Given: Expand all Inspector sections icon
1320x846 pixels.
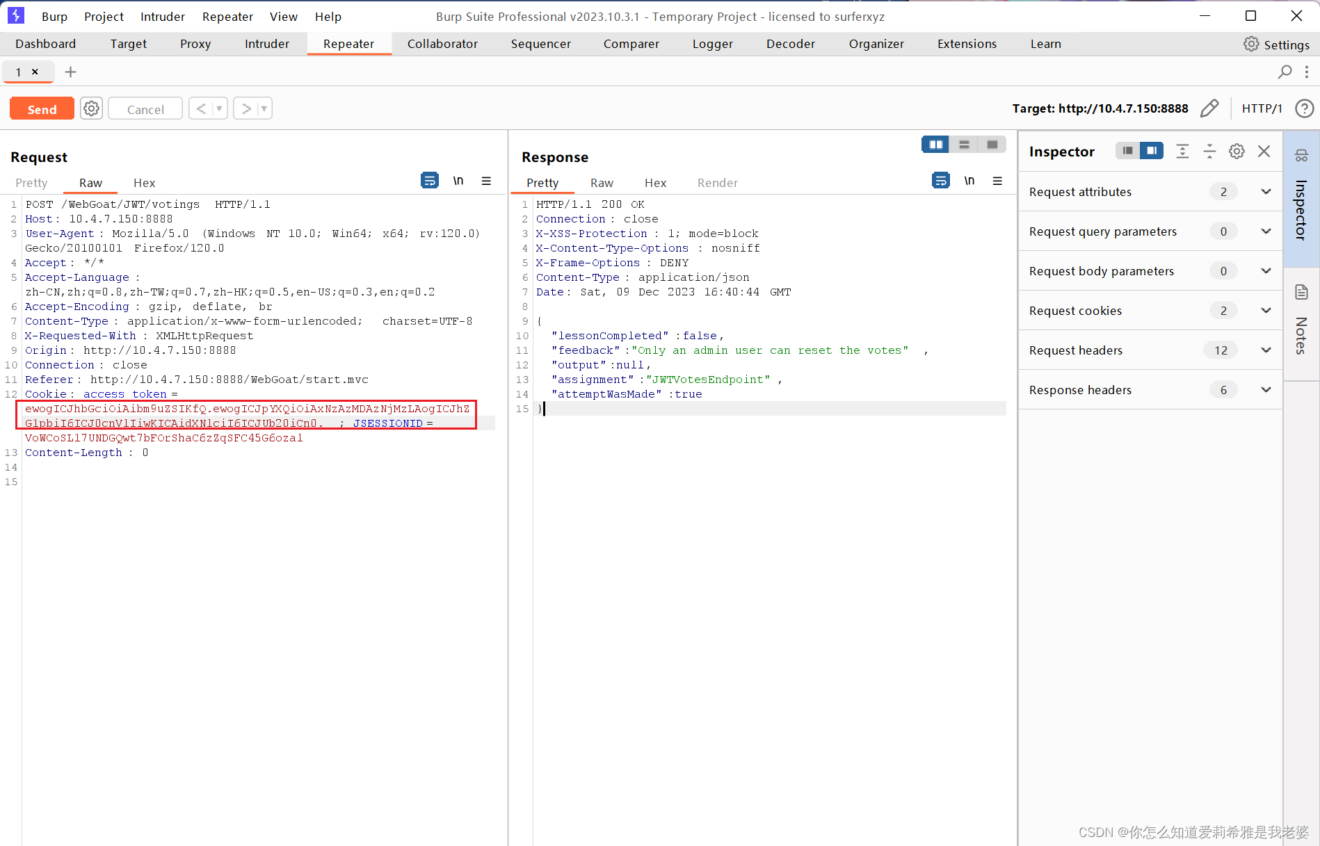Looking at the screenshot, I should coord(1182,151).
